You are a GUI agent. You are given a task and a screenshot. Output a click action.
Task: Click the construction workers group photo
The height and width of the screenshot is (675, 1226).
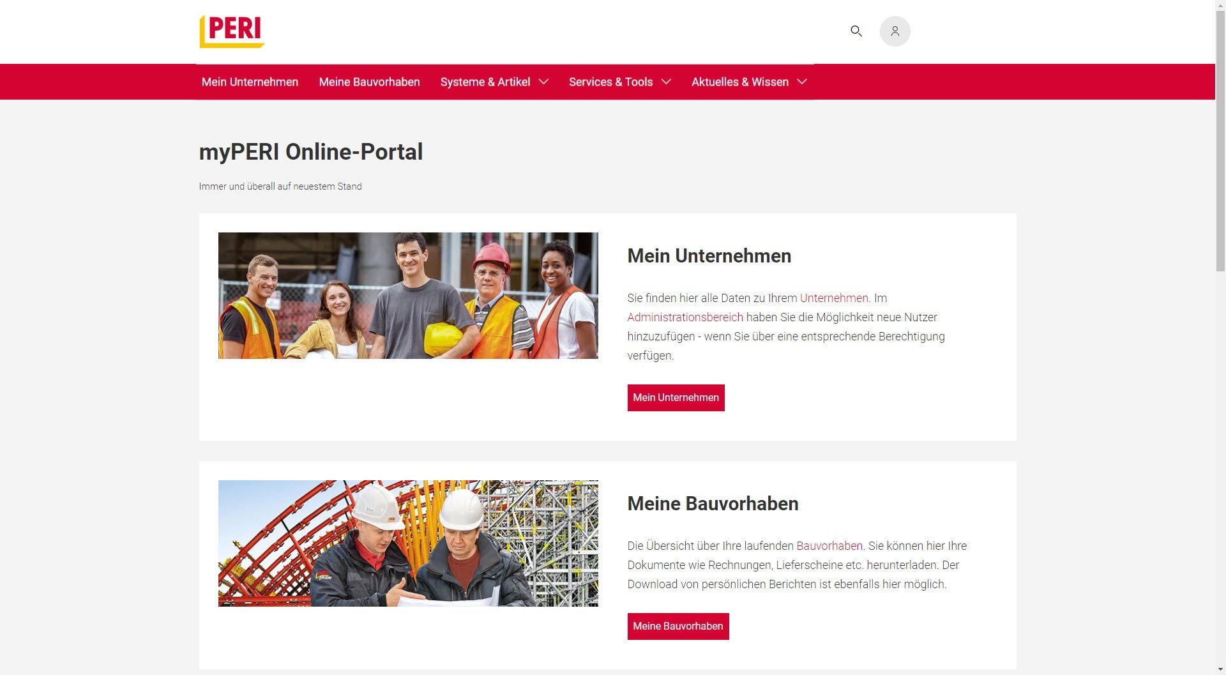408,295
